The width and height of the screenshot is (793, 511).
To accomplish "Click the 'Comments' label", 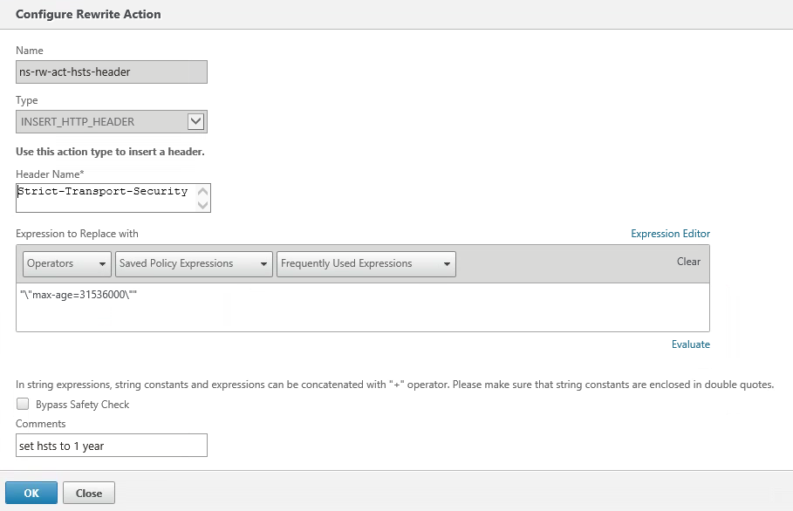I will pyautogui.click(x=40, y=424).
